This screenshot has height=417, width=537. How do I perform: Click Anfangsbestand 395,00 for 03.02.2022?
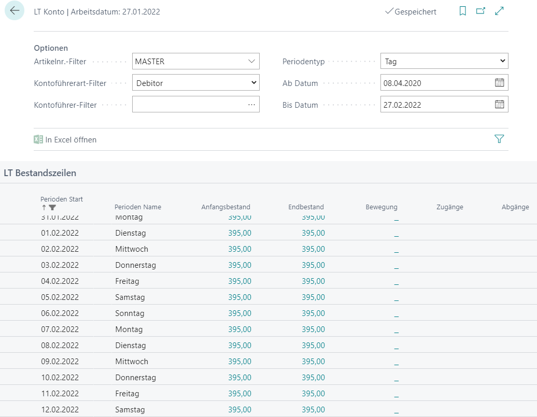coord(239,265)
